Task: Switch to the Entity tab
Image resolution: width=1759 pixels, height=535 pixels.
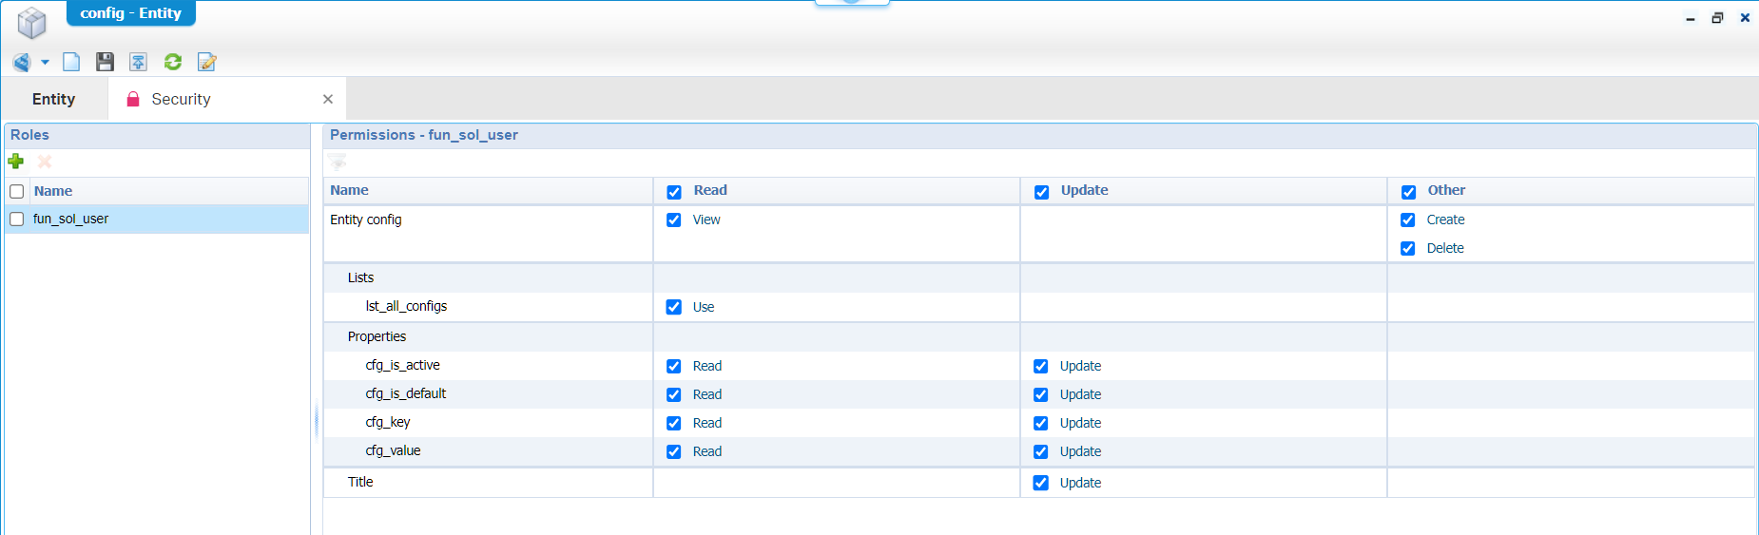Action: pos(53,100)
